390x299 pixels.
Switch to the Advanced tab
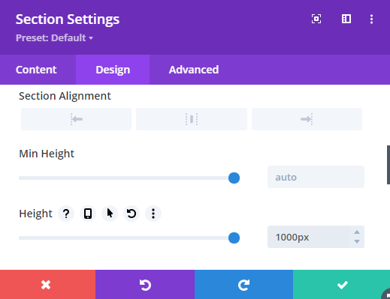194,70
